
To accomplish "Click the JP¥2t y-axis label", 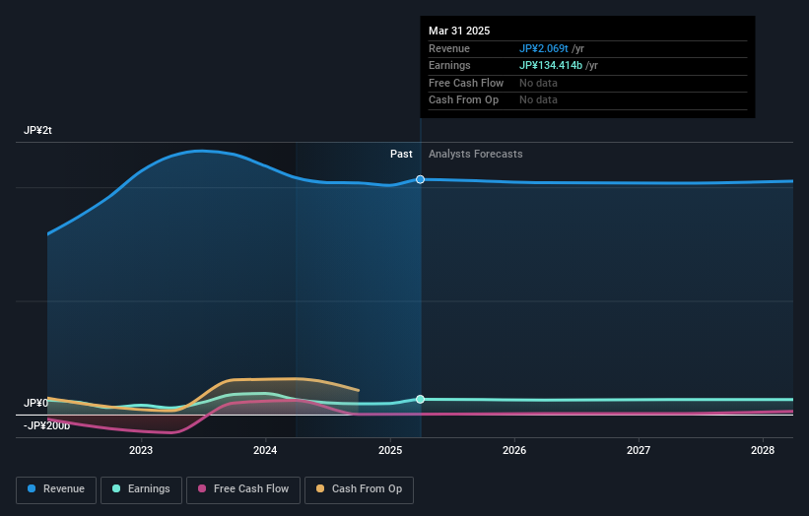I will [37, 130].
